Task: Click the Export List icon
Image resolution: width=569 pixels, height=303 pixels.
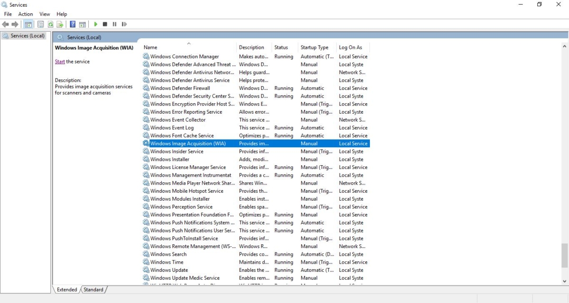Action: point(60,24)
